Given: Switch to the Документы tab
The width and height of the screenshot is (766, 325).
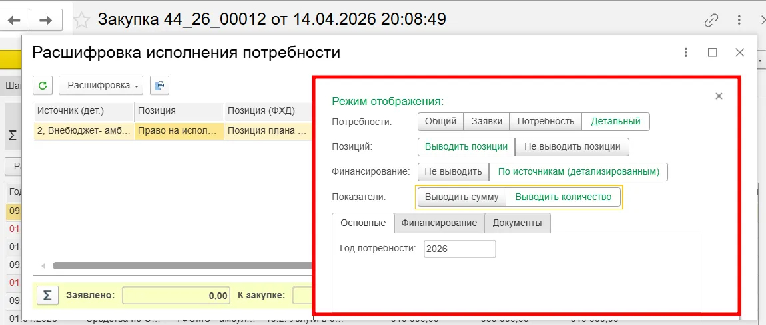Looking at the screenshot, I should [x=518, y=223].
